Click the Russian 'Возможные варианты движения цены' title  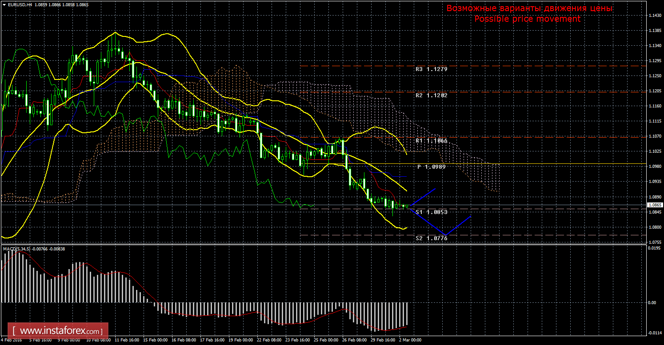pyautogui.click(x=529, y=8)
